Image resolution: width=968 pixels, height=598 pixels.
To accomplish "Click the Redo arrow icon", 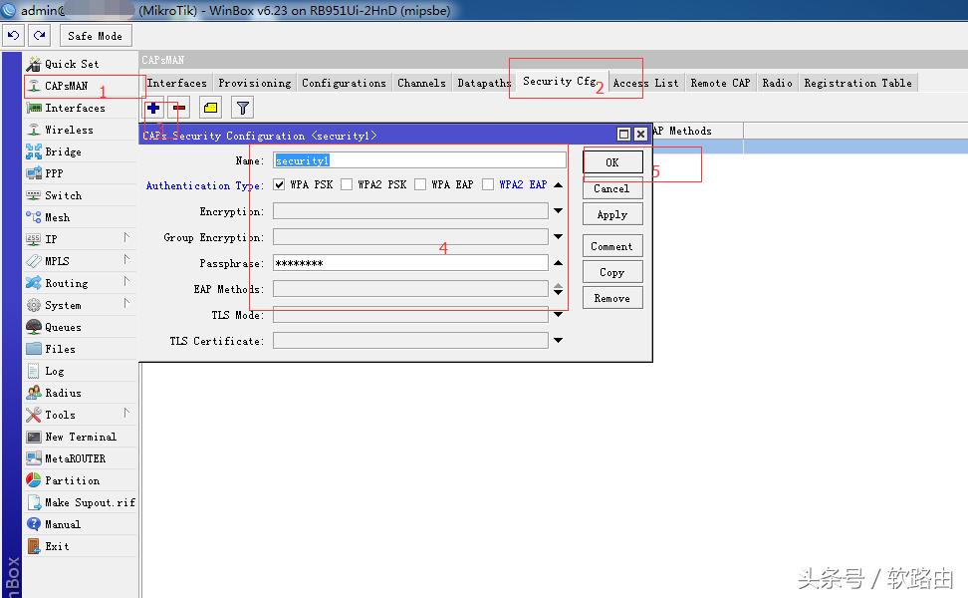I will click(x=39, y=35).
